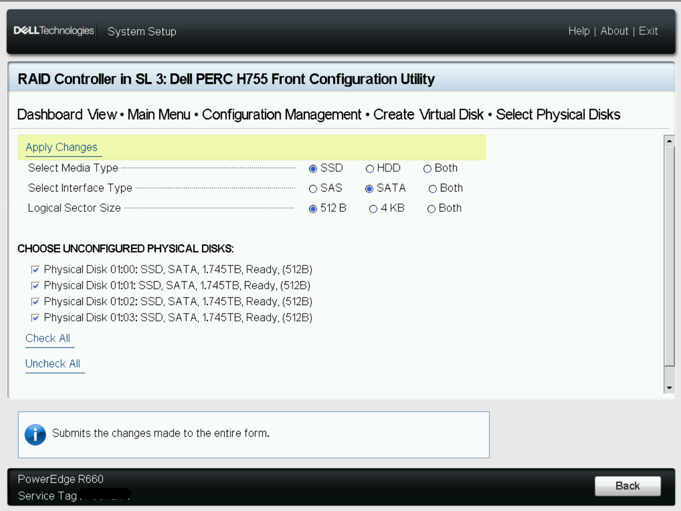The width and height of the screenshot is (681, 511).
Task: Select 512 B logical sector size
Action: click(x=313, y=209)
